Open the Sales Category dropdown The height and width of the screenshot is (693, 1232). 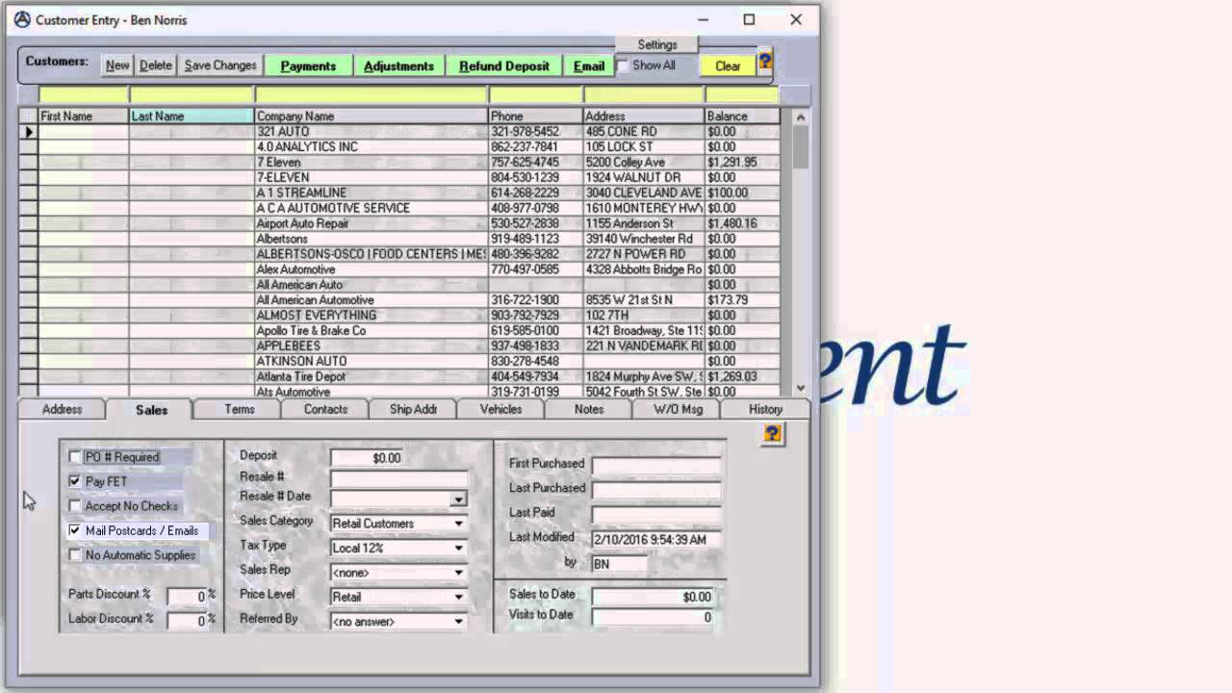[459, 524]
